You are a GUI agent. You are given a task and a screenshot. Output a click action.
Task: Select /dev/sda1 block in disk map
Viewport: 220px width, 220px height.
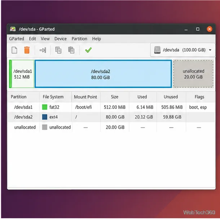22,74
